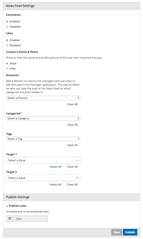Click Clear All under Target 2
Image resolution: width=143 pixels, height=239 pixels.
(x=73, y=184)
